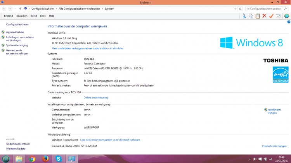
Task: Open the Online ondersteuning website link
Action: tap(96, 98)
